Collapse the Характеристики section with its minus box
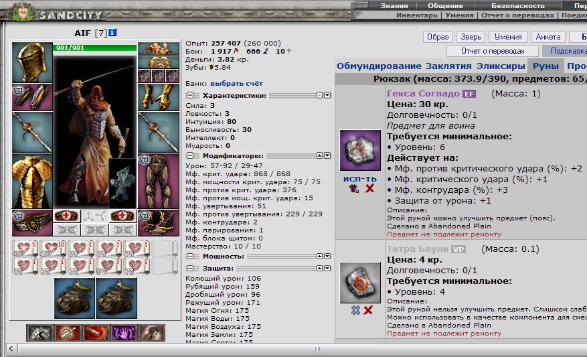This screenshot has height=357, width=587. pos(190,95)
